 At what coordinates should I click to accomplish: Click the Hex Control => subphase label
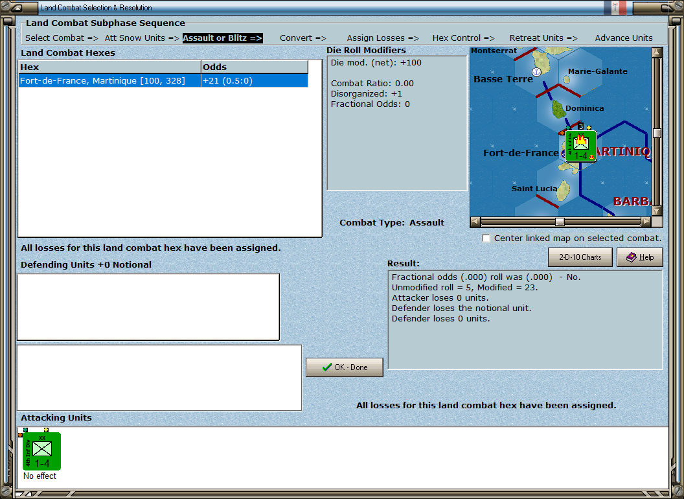[x=463, y=38]
